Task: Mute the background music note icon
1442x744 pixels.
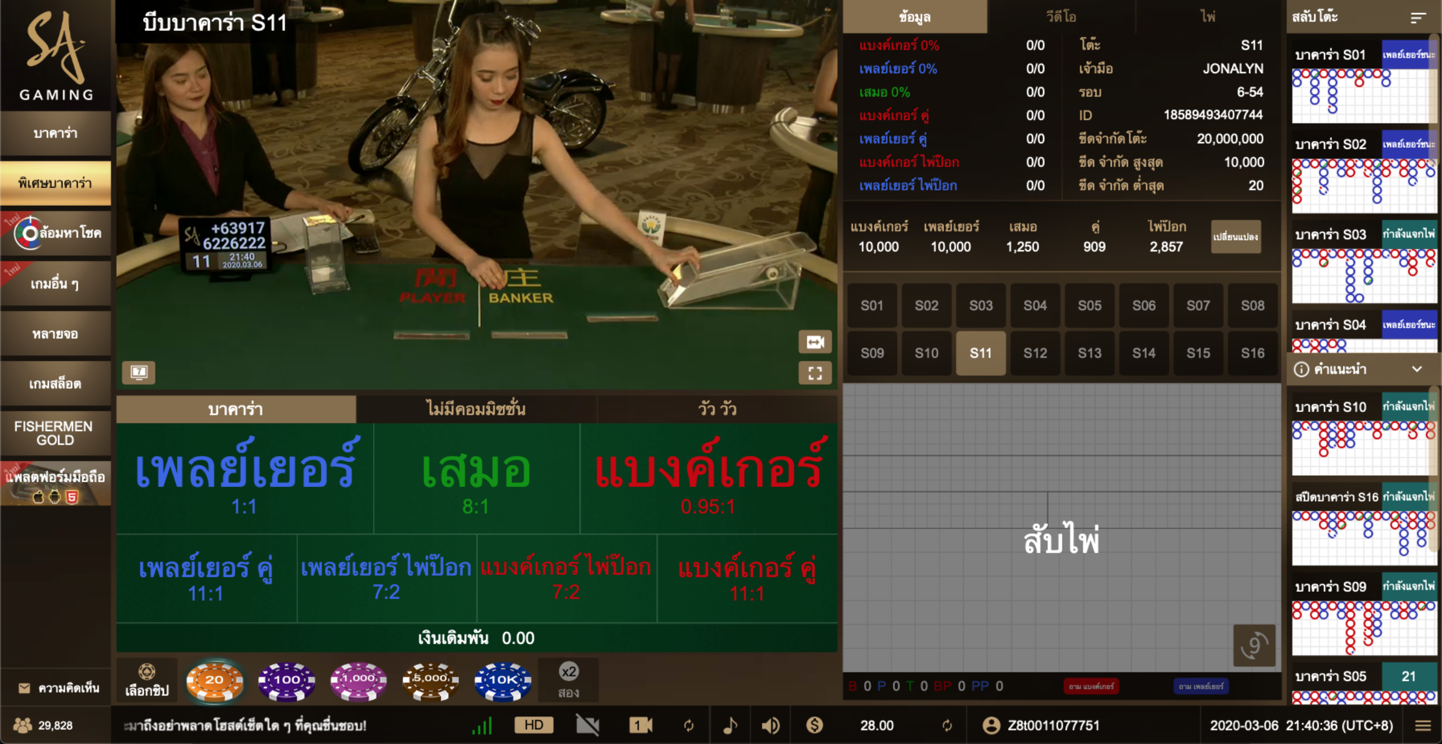Action: pos(729,725)
